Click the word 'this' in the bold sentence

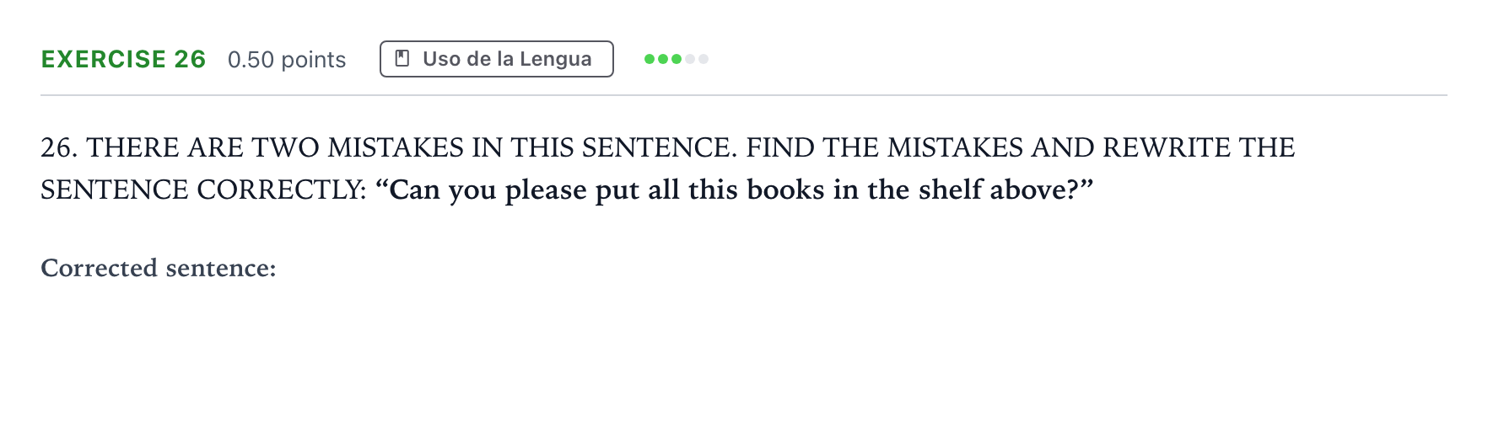click(713, 190)
